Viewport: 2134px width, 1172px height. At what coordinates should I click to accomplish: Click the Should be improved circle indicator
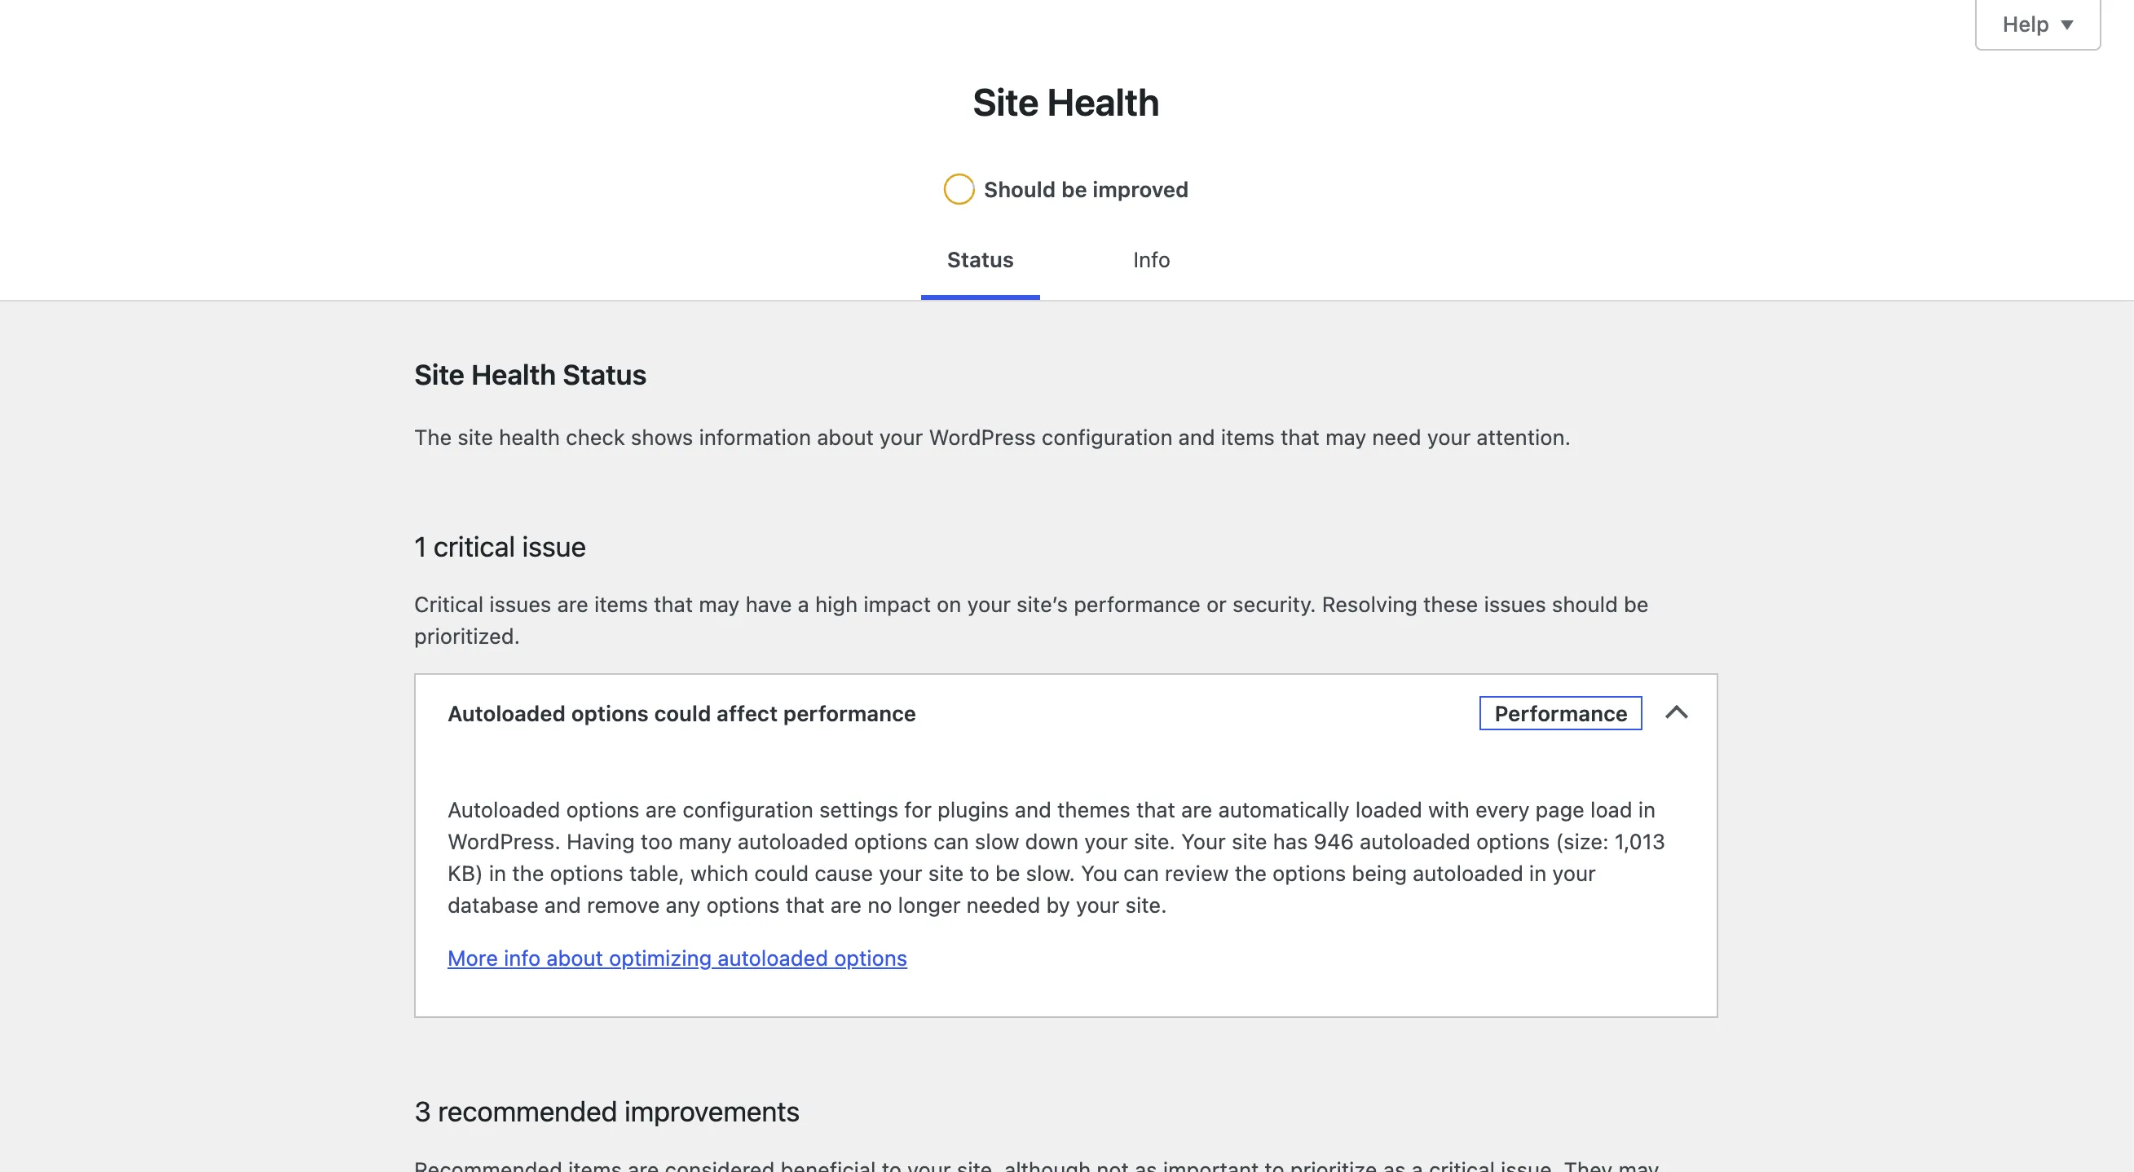pos(959,189)
